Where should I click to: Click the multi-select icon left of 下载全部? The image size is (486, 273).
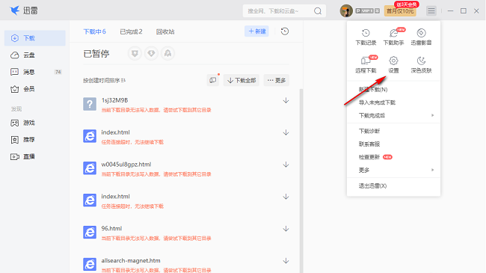tap(213, 80)
